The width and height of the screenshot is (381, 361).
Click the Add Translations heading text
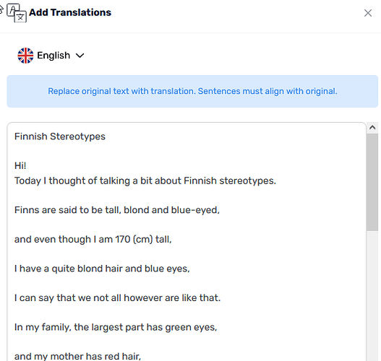[x=70, y=12]
